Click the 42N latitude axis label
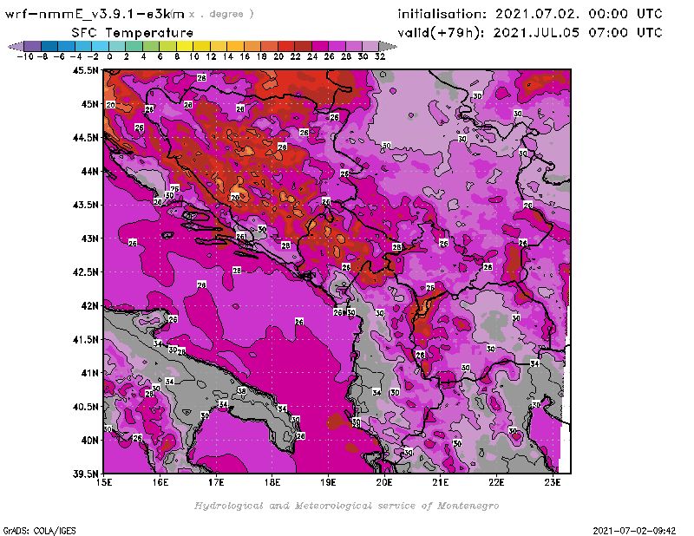Screen dimensions: 694x536 90,305
